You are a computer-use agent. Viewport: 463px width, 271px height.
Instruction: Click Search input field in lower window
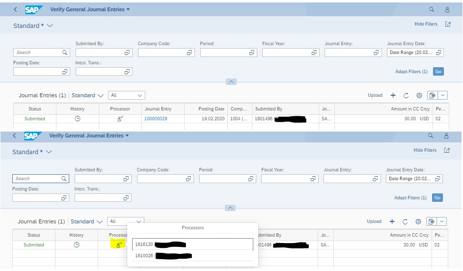[x=41, y=179]
